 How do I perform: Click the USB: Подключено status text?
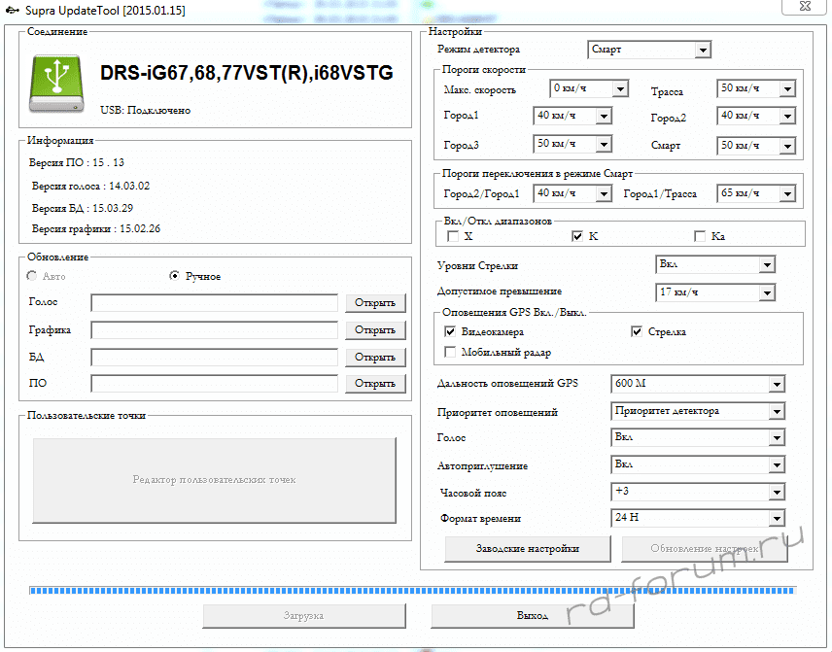[x=146, y=111]
